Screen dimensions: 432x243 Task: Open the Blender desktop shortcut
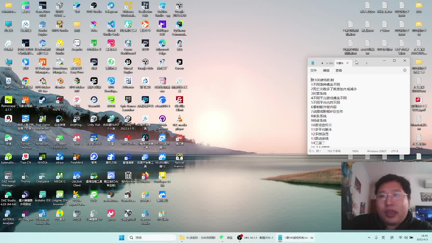(x=60, y=81)
